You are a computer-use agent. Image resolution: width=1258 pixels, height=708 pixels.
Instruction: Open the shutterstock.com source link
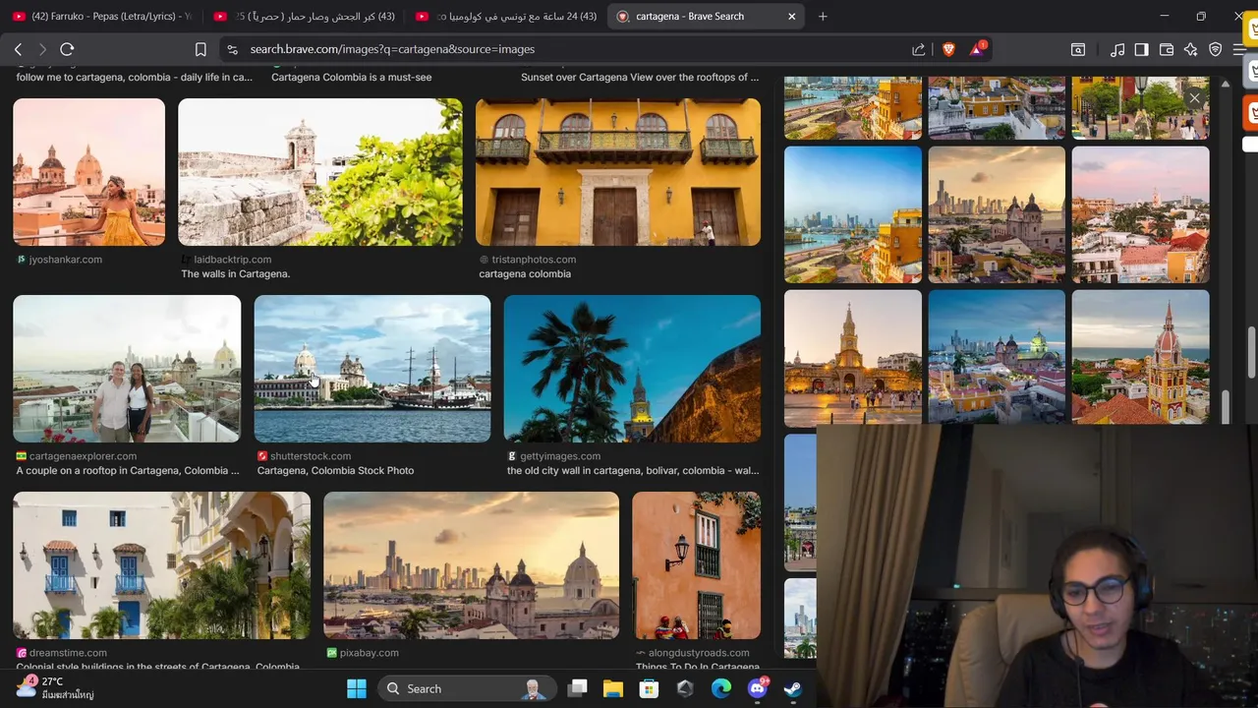tap(311, 456)
